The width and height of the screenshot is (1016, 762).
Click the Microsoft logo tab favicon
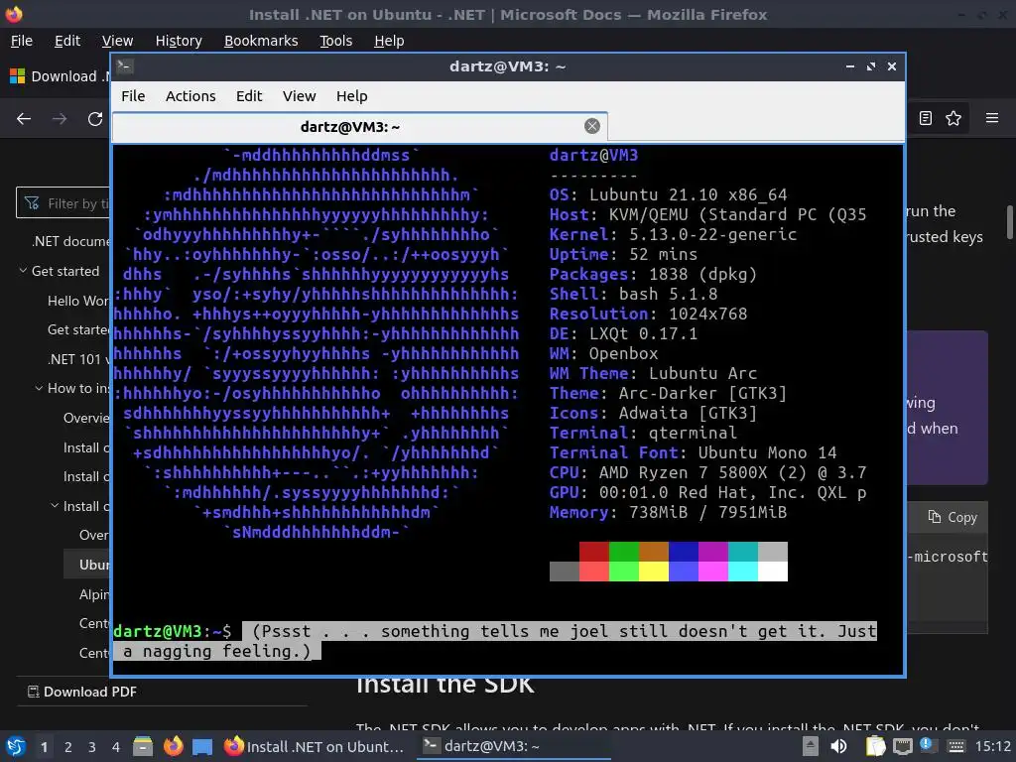point(18,76)
